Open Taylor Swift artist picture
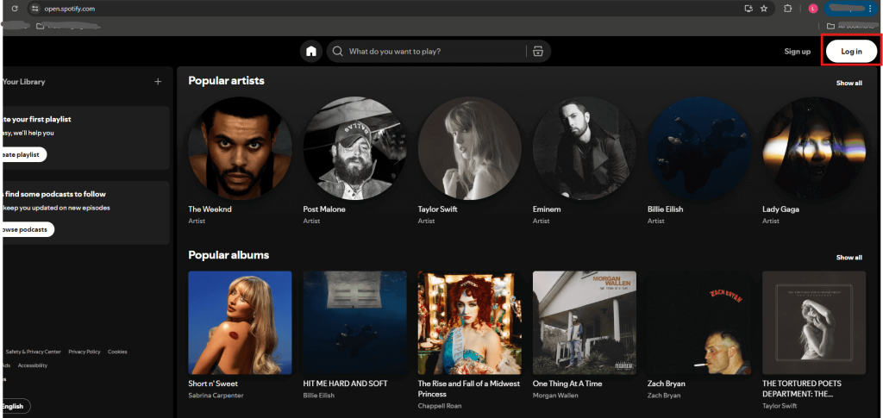This screenshot has height=418, width=883. (470, 148)
